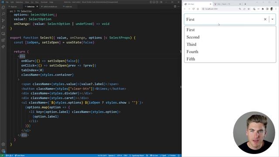279x157 pixels.
Task: Click the browser home button
Action: (198, 9)
